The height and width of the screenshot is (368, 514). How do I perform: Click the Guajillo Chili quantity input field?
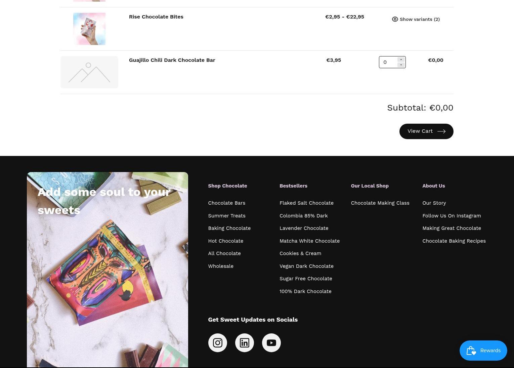[388, 62]
